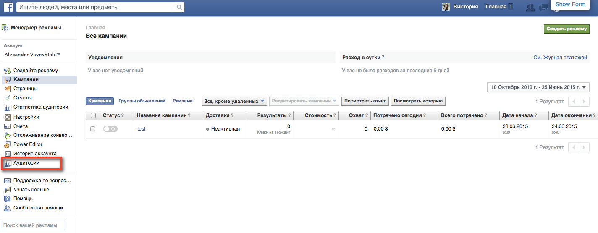Toggle the test campaign status switch
The height and width of the screenshot is (233, 598).
(110, 129)
